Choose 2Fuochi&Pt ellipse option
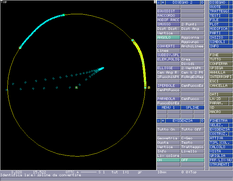Viewport: 233px width, 181px height. [169, 77]
